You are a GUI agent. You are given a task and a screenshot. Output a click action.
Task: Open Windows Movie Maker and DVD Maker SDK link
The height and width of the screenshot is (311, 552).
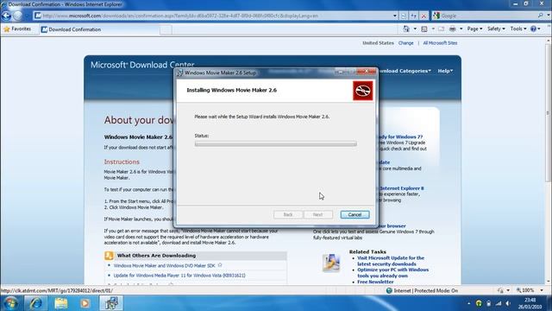164,265
